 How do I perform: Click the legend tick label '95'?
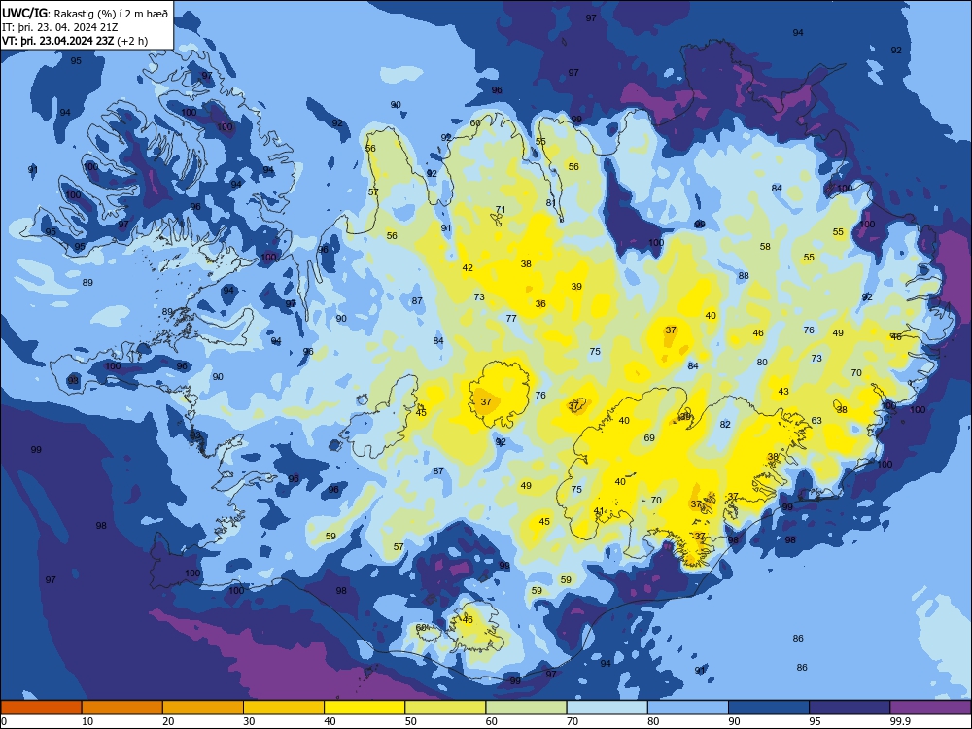(x=816, y=721)
